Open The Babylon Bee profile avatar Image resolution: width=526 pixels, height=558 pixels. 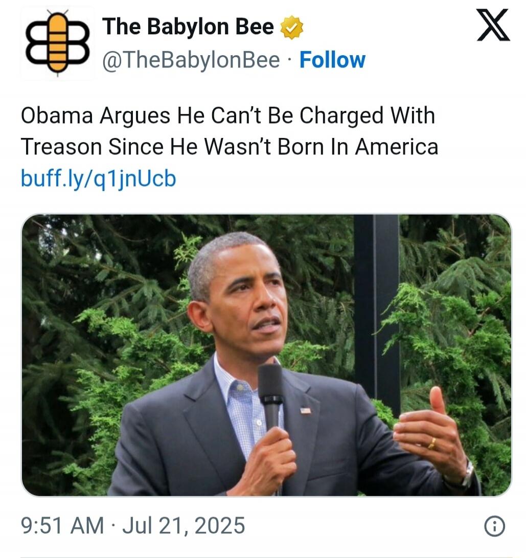pos(57,42)
